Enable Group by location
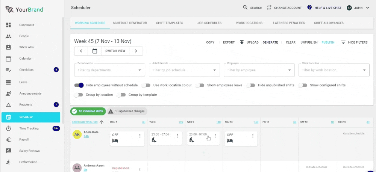This screenshot has width=376, height=172. point(79,95)
